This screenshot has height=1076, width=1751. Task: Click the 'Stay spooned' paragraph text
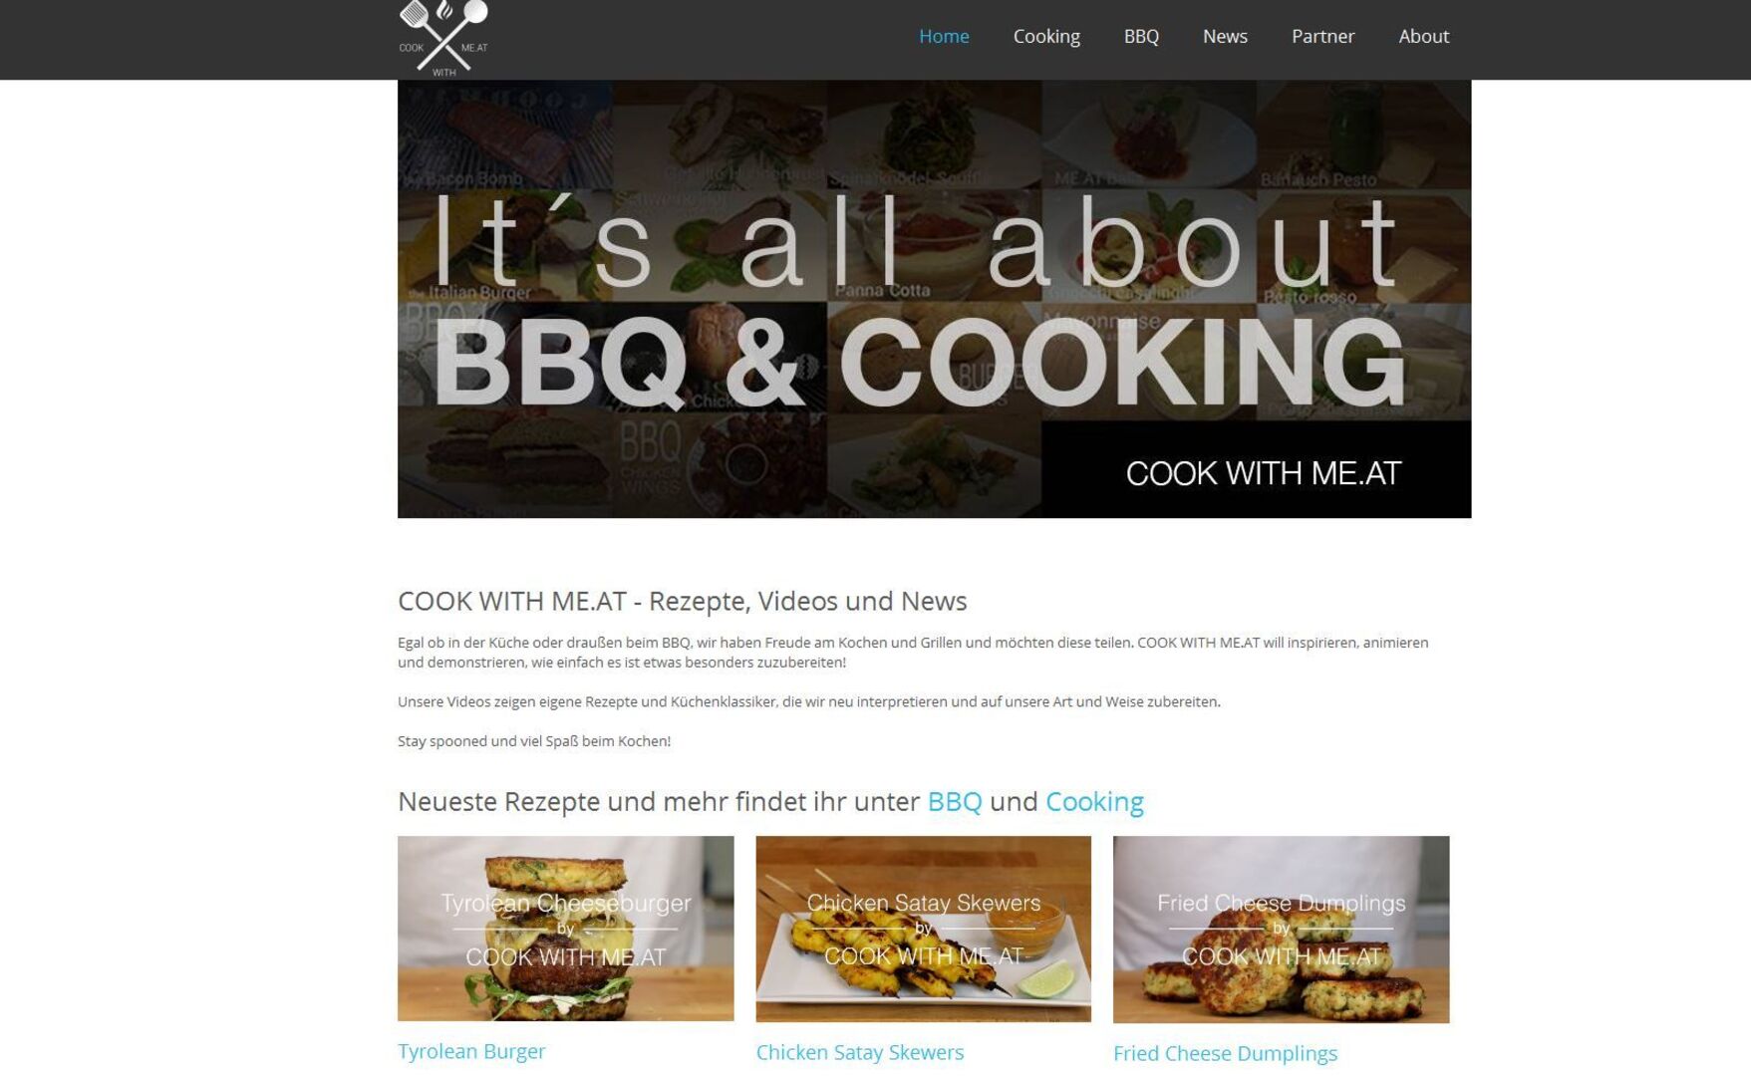click(x=534, y=741)
